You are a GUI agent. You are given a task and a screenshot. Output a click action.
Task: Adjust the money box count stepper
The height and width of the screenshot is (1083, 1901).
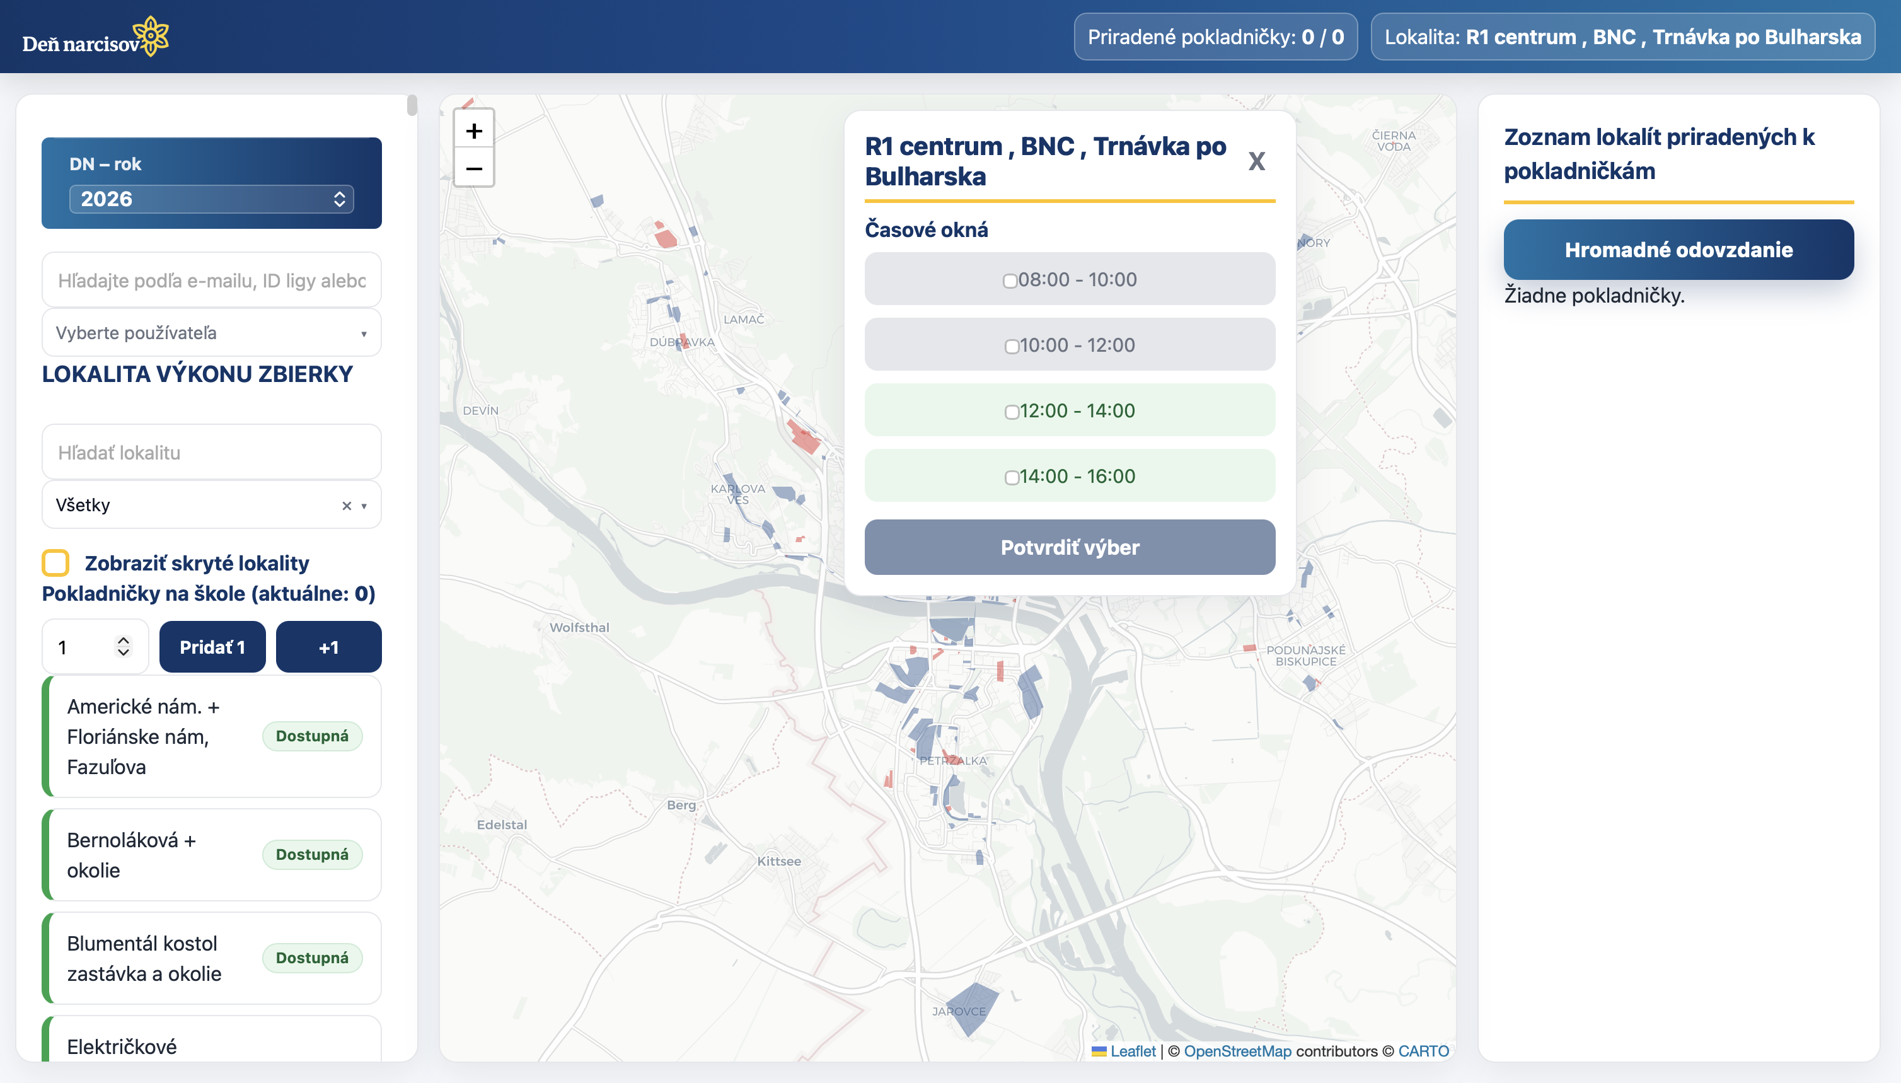(124, 646)
